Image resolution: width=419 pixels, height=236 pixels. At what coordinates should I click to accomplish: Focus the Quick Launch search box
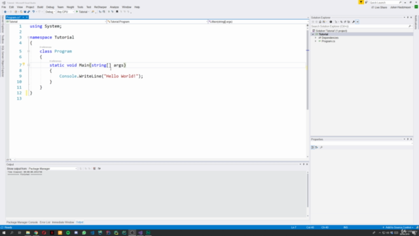pos(386,3)
